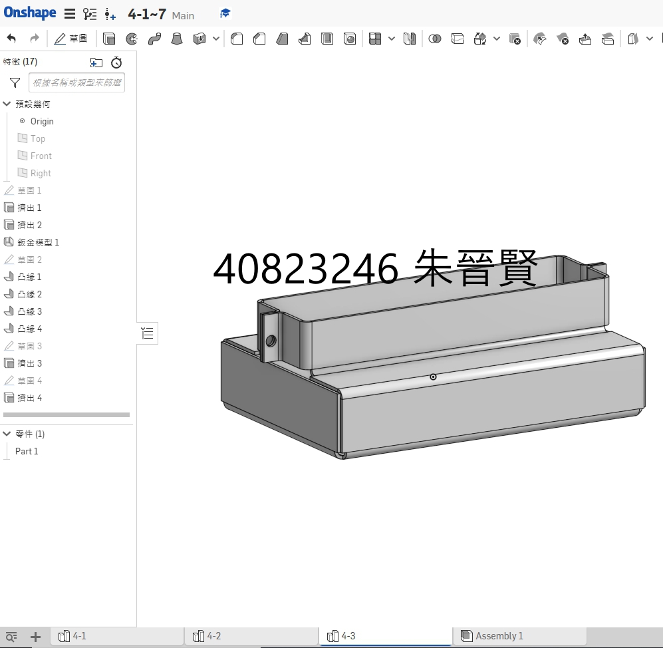Select the Chamfer tool
This screenshot has width=663, height=648.
tap(259, 39)
